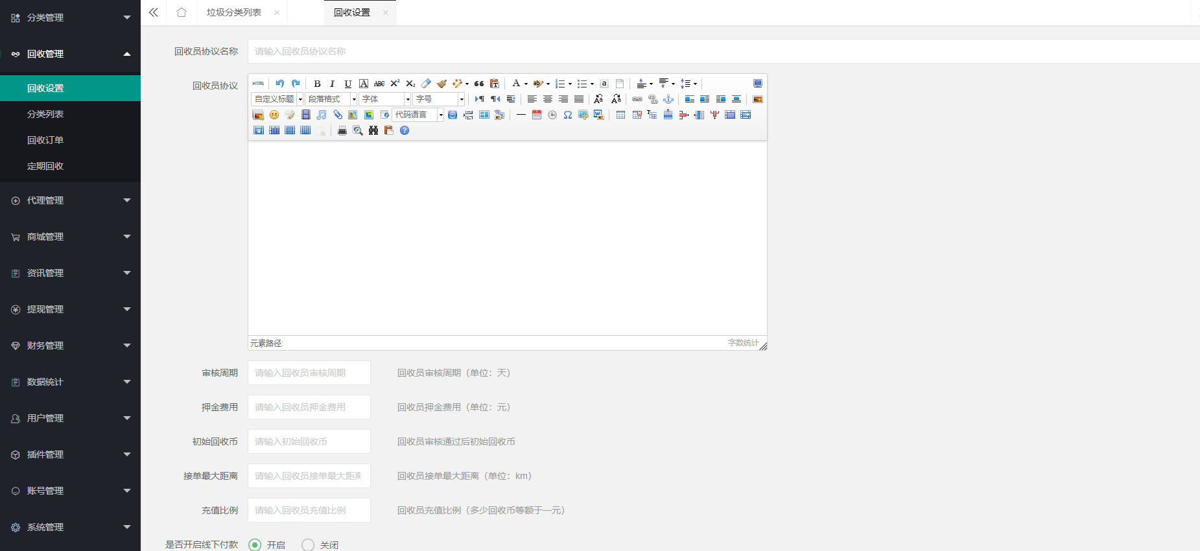Toggle fullscreen mode of the editor

point(757,84)
